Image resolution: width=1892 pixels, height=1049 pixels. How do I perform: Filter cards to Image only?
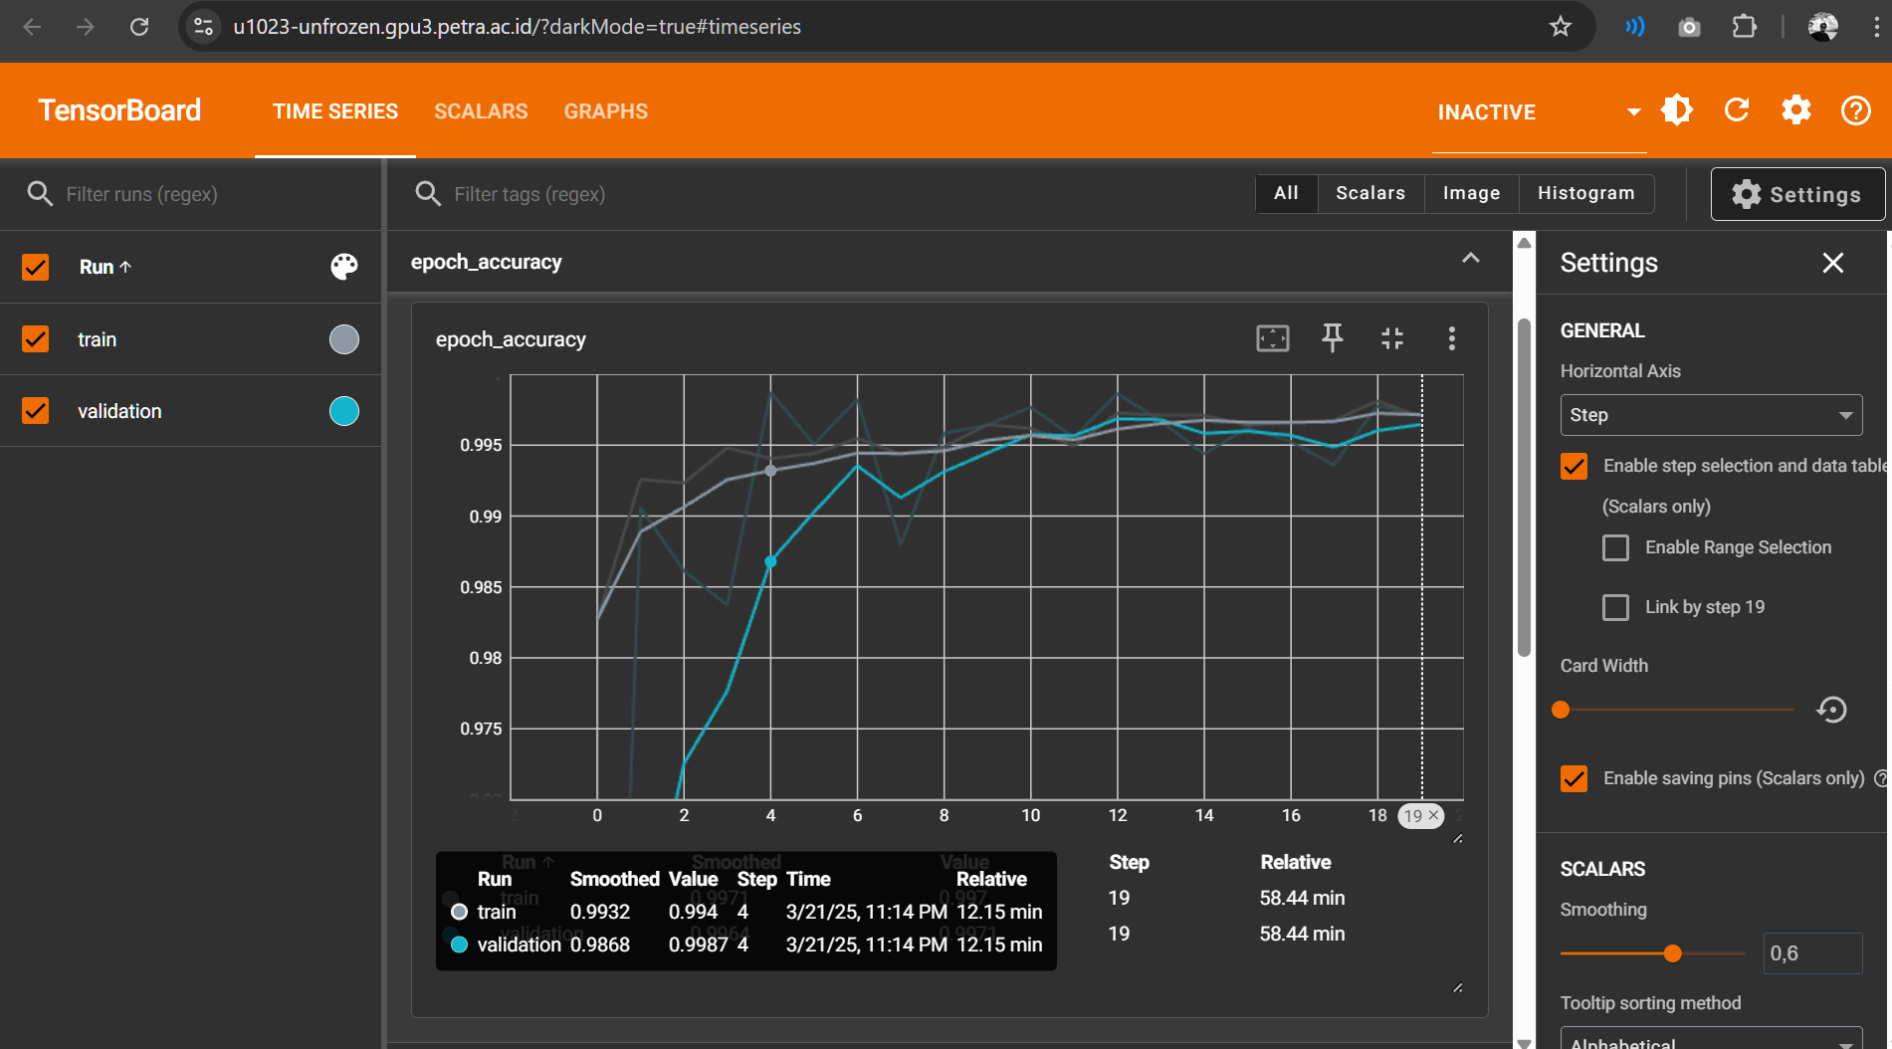pos(1471,193)
